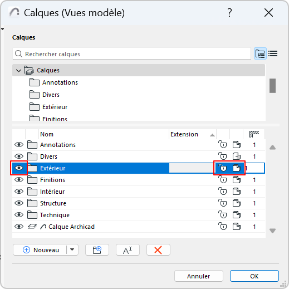Click the lock icon of Annotations row
The height and width of the screenshot is (289, 289).
223,144
